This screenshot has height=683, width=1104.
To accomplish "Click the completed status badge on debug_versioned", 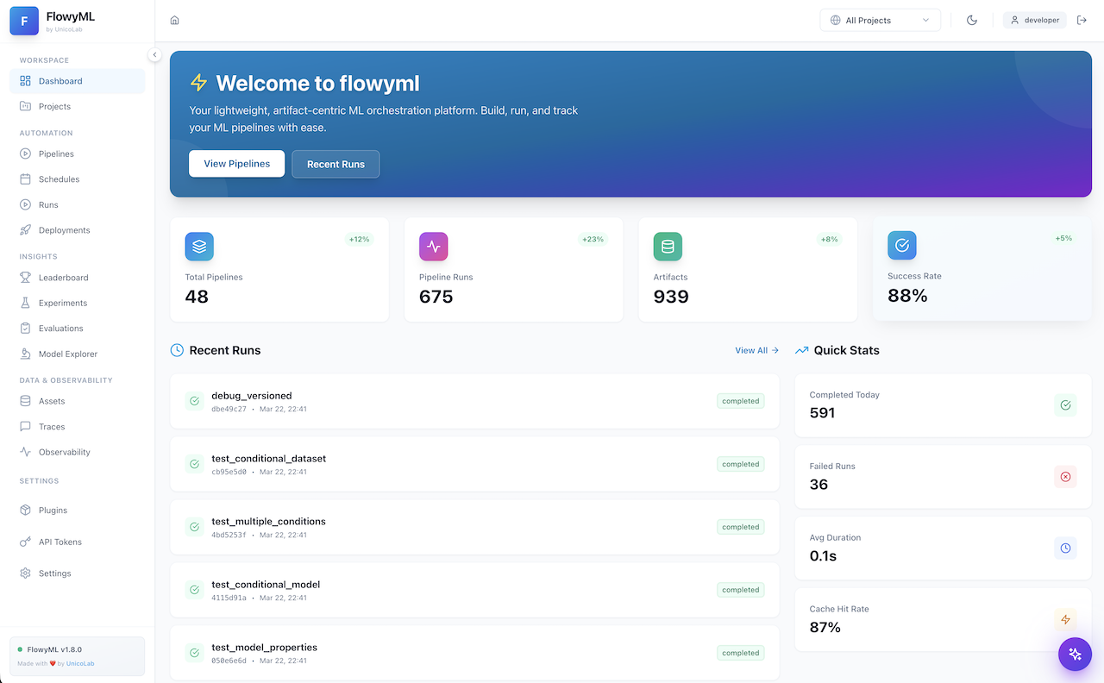I will [739, 401].
